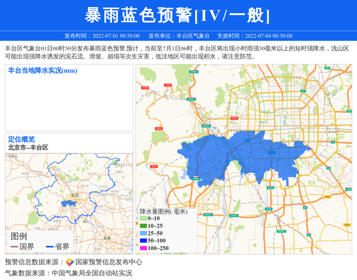Image resolution: width=357 pixels, height=280 pixels.
Task: Select the 丰台当地降水实况(mm) panel heading
Action: [x=42, y=71]
